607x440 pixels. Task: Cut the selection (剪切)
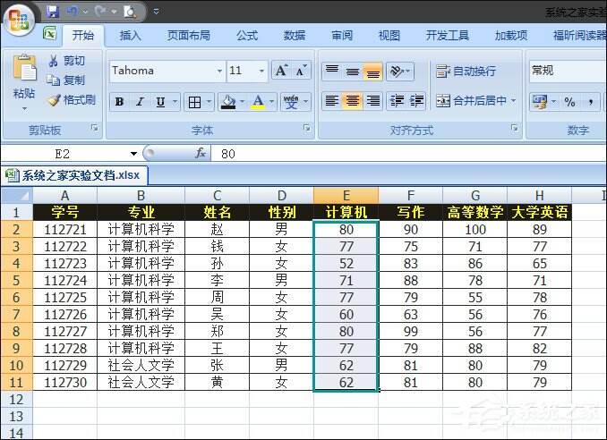coord(66,61)
